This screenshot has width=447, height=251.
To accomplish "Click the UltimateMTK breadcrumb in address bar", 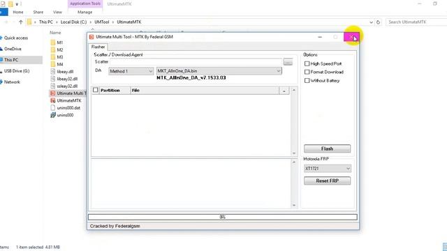I will (x=129, y=22).
